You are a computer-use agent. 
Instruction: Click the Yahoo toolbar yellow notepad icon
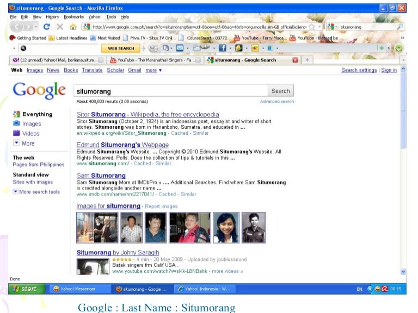click(238, 48)
